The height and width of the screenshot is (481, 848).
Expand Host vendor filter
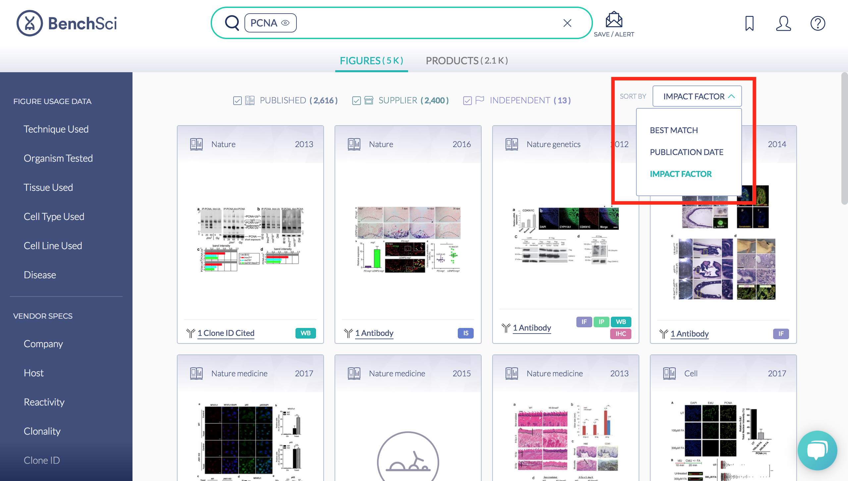pos(33,373)
